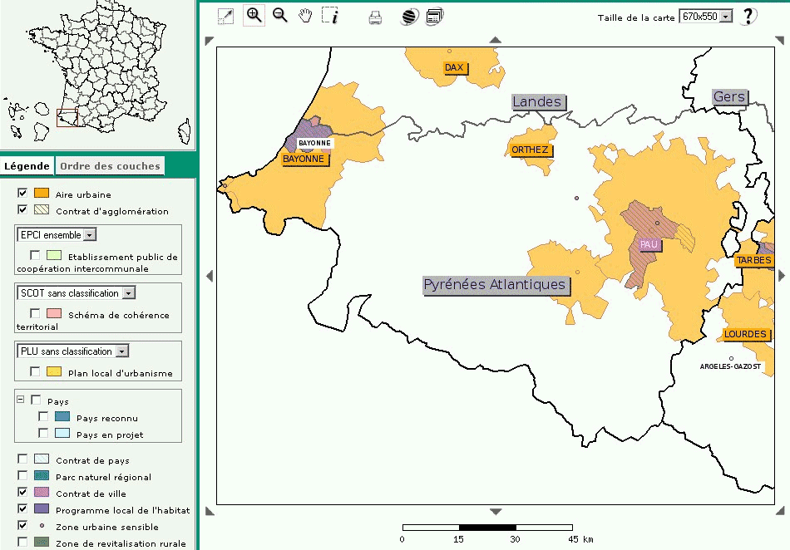Screen dimensions: 790x550
Task: Click the printer icon to print map
Action: pos(375,17)
